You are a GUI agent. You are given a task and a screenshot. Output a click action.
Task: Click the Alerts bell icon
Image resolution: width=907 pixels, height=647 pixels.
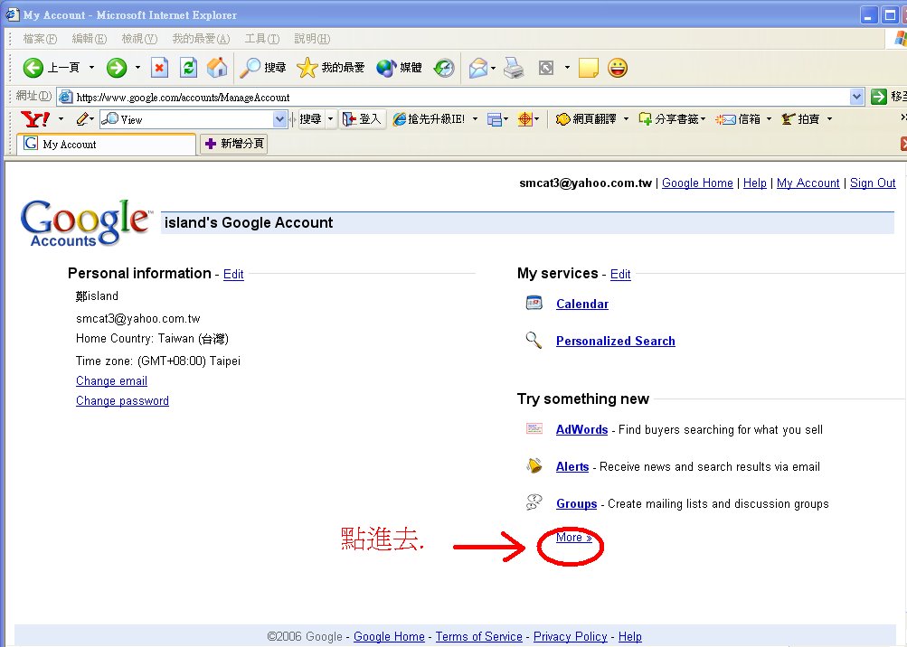coord(534,465)
